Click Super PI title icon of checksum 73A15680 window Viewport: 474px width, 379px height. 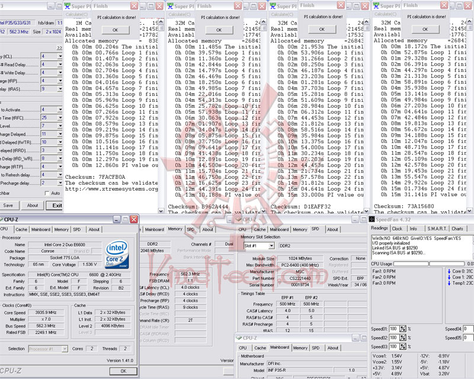pos(376,5)
